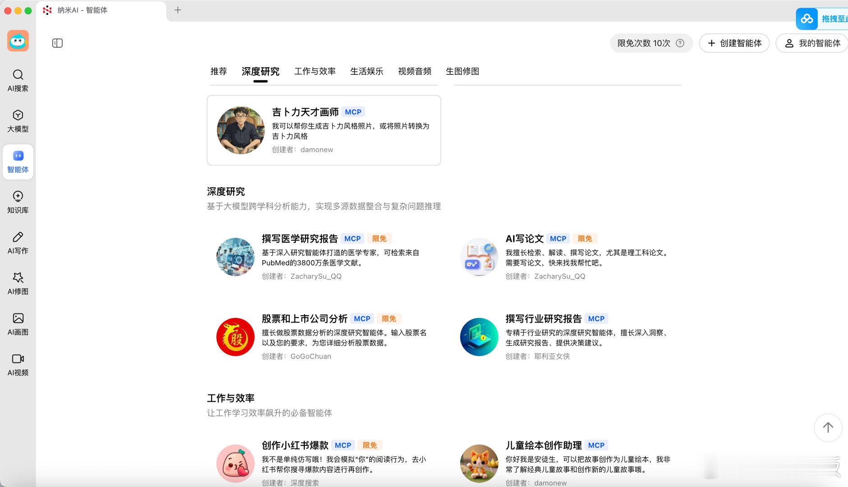Open 大模型 section in sidebar
This screenshot has height=487, width=848.
[x=18, y=121]
